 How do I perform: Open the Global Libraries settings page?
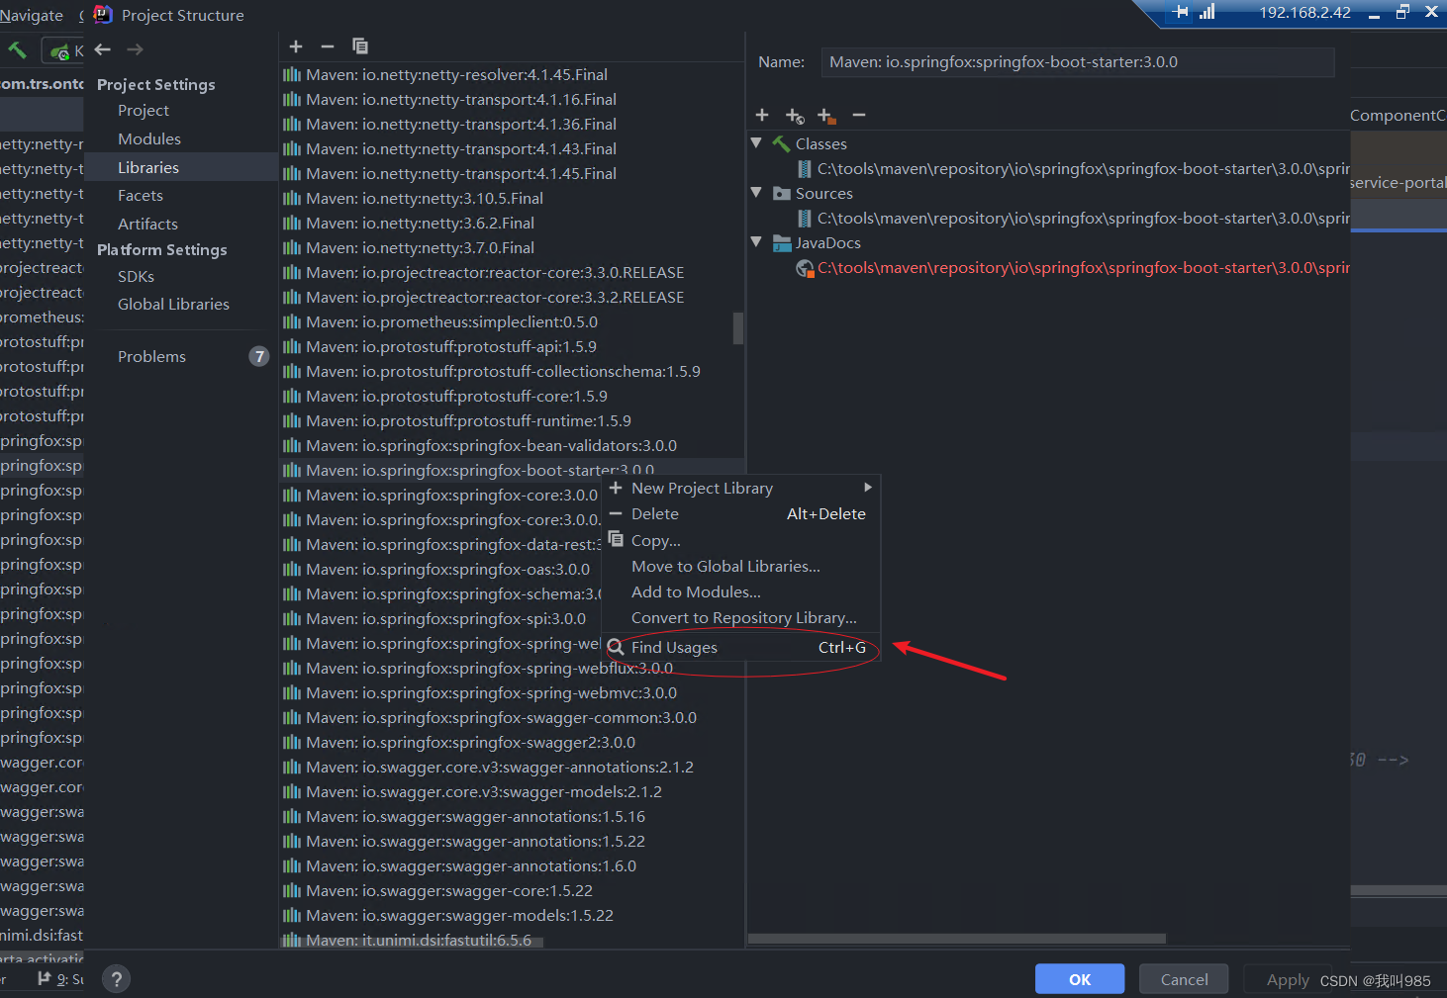(x=173, y=305)
